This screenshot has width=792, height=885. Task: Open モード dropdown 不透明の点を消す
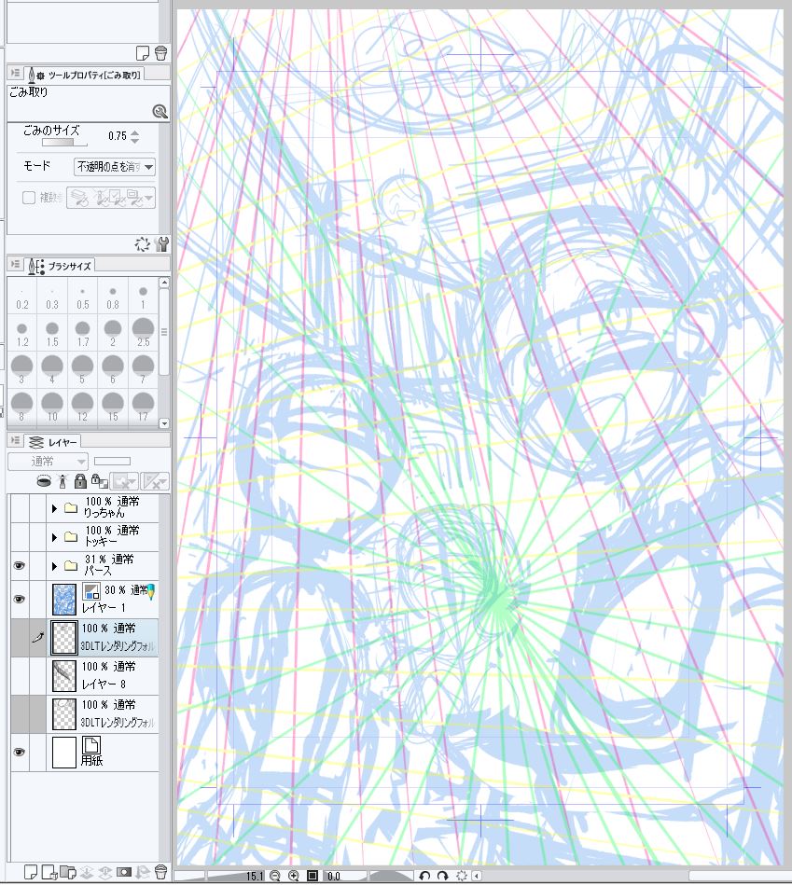coord(115,167)
